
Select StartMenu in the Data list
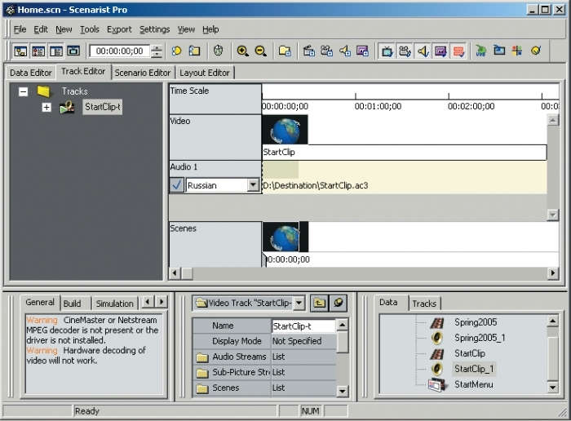coord(473,384)
